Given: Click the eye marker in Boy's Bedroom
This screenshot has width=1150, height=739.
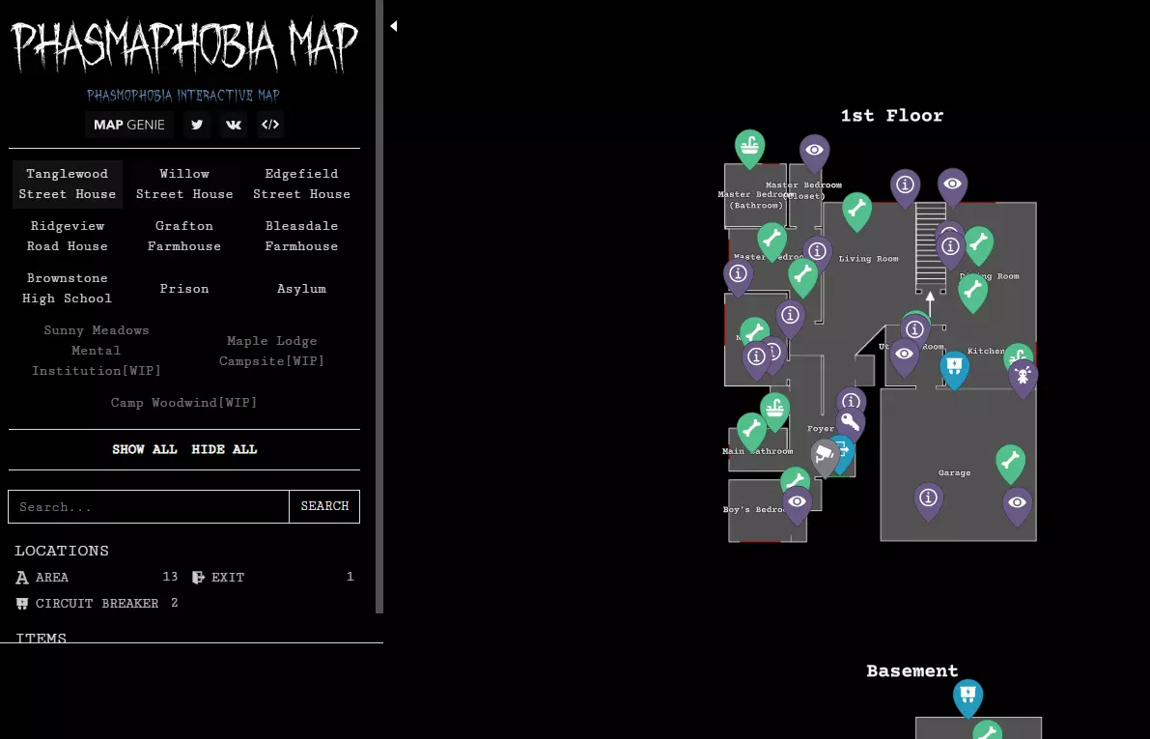Looking at the screenshot, I should pos(797,504).
